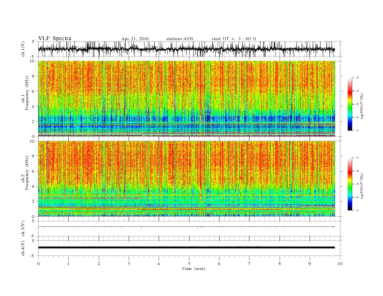
Task: Click the "9" tick label on Time axis
Action: coord(309,264)
